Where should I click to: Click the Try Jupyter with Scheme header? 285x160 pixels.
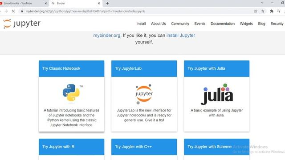pyautogui.click(x=217, y=147)
